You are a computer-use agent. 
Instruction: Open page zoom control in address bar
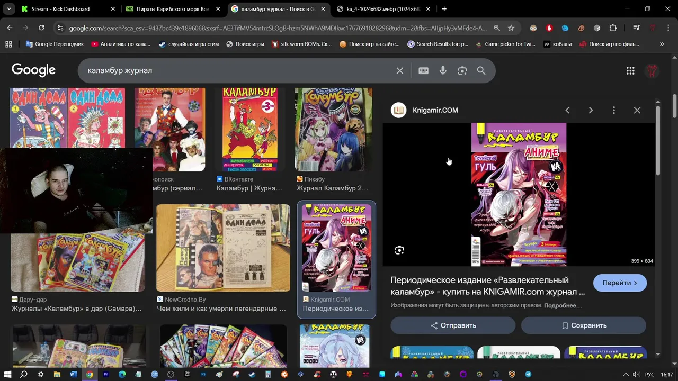point(497,28)
